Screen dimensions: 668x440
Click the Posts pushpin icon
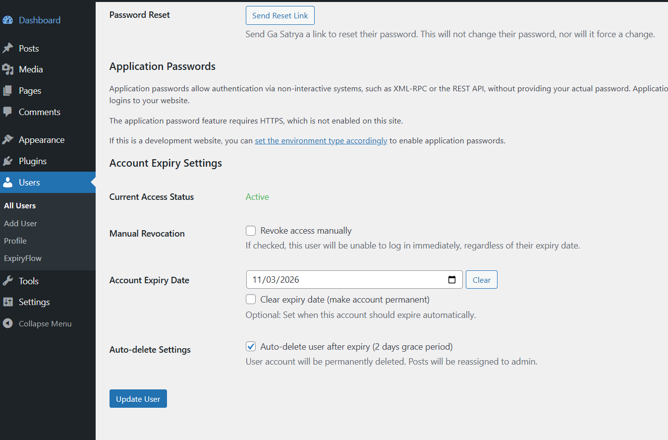(7, 48)
